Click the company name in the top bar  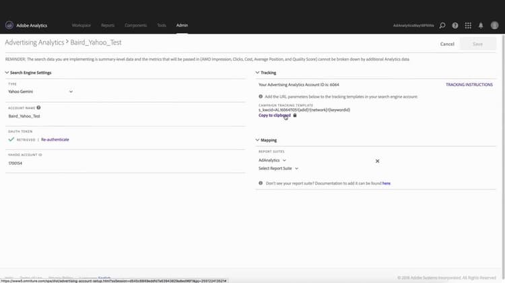click(x=413, y=26)
